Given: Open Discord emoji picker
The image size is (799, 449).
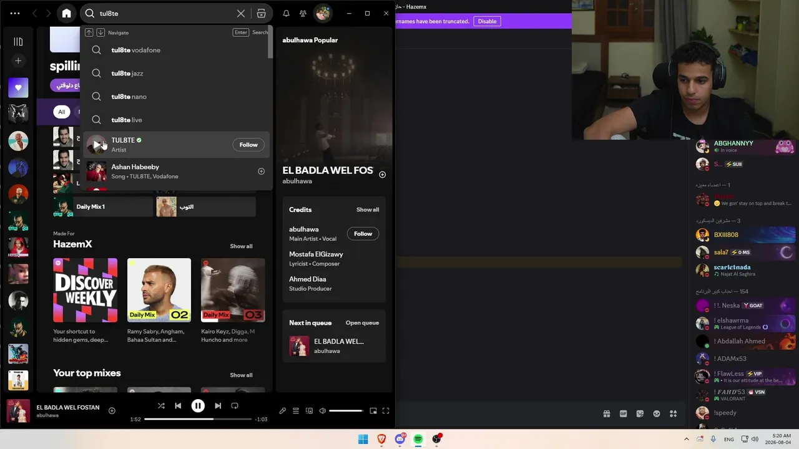Looking at the screenshot, I should click(x=657, y=413).
